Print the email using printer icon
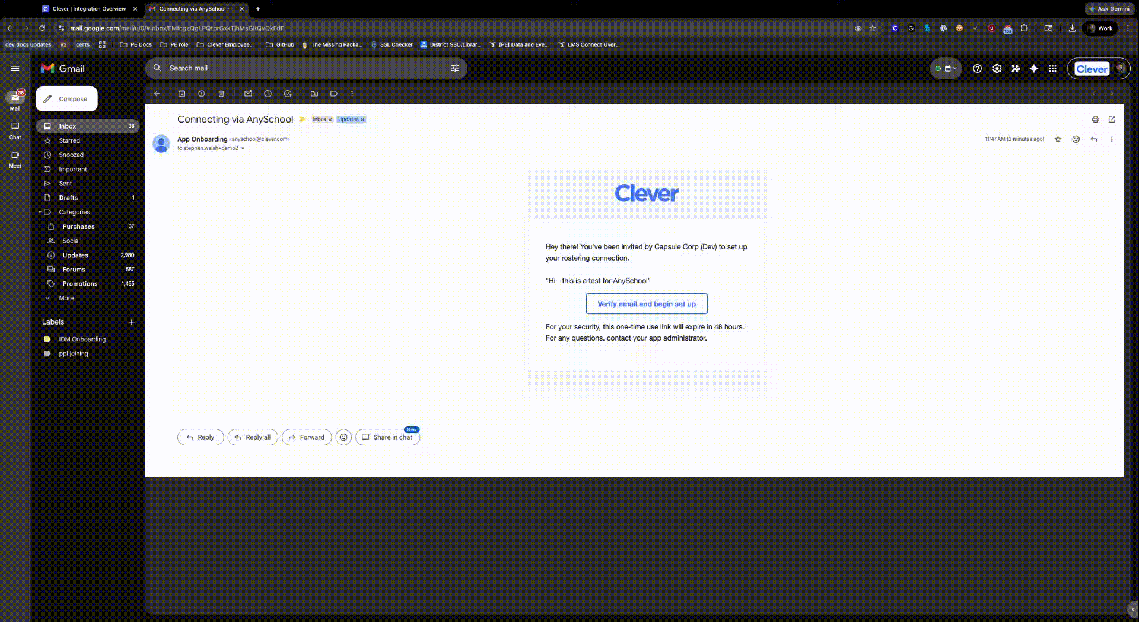Screen dimensions: 1139x622 click(x=1096, y=120)
